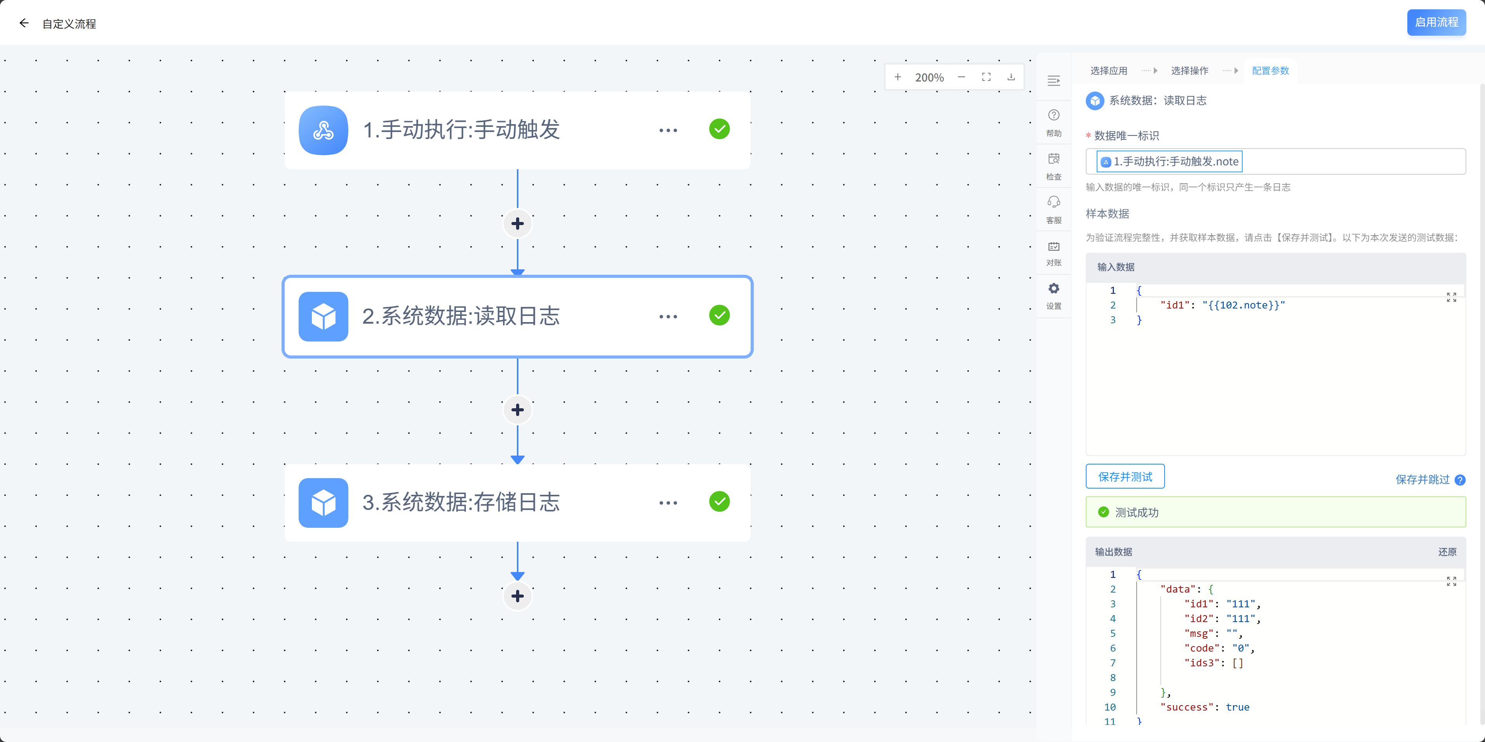Click the download icon in zoom toolbar
The height and width of the screenshot is (742, 1485).
[x=1011, y=77]
